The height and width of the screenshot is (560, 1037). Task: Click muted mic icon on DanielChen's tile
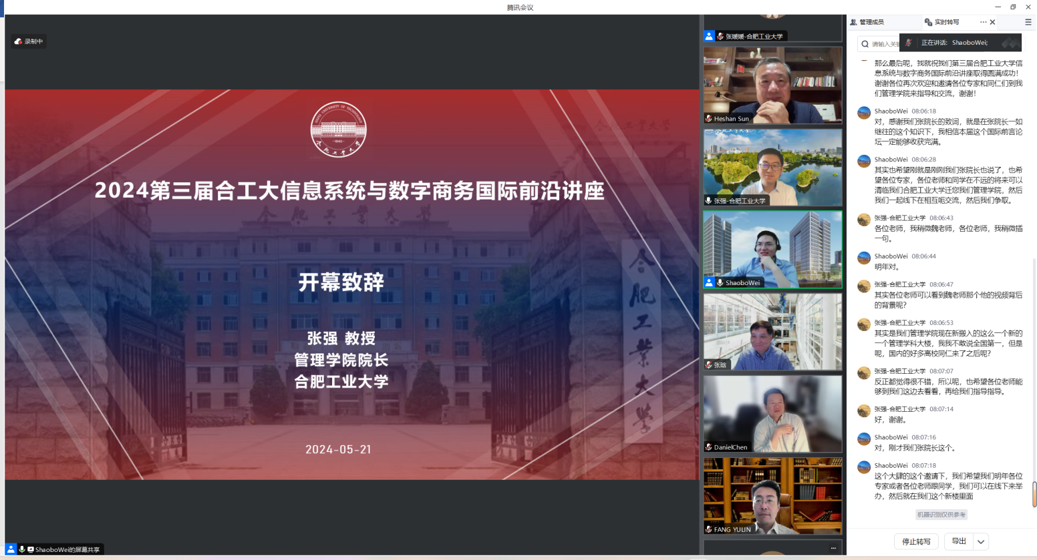pyautogui.click(x=708, y=447)
